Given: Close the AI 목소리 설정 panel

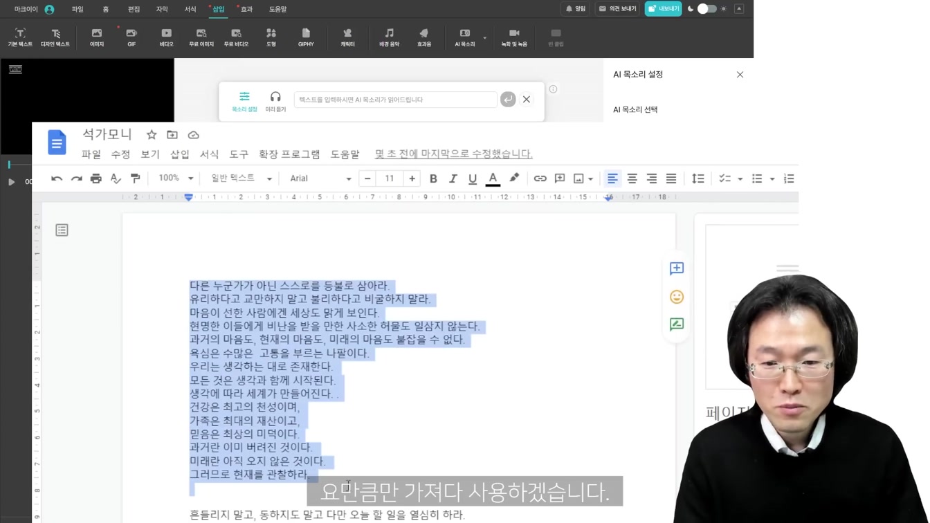Looking at the screenshot, I should pos(740,75).
